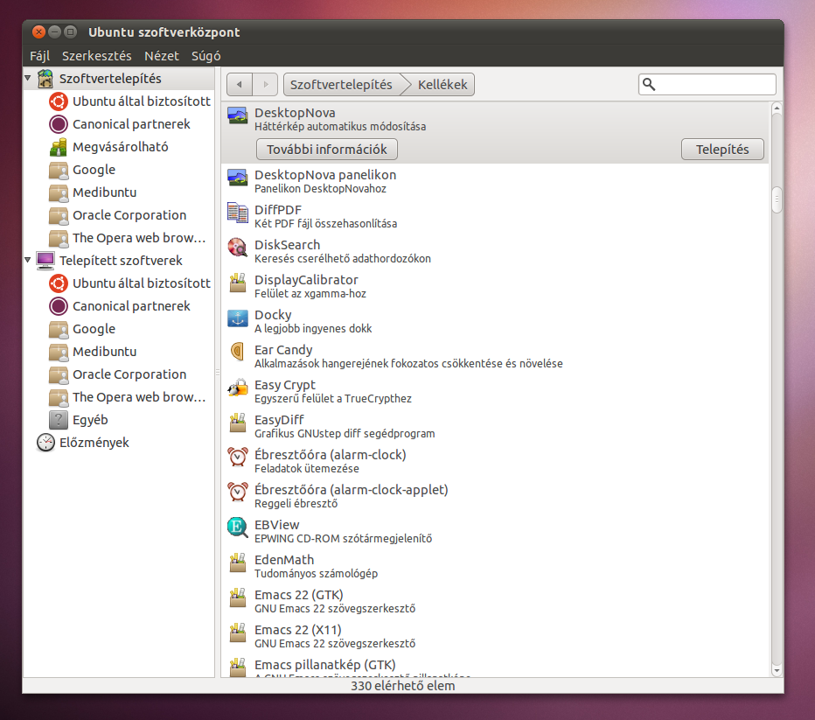
Task: Select the EdenMath list entry text
Action: pos(316,566)
